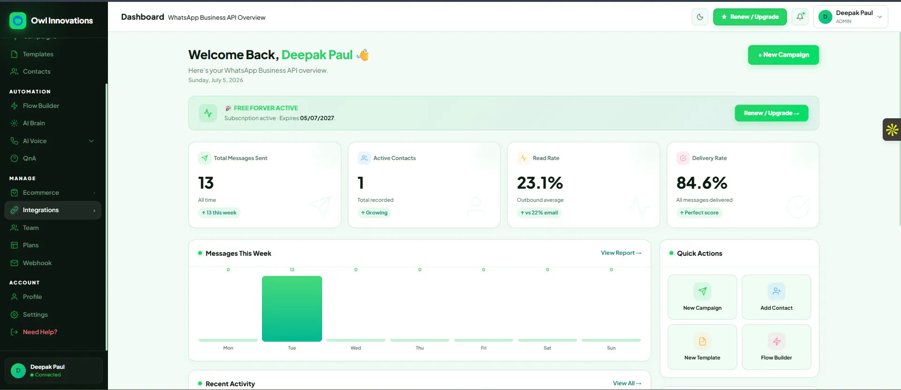This screenshot has height=390, width=901.
Task: Click the 'Perfect score' badge
Action: (699, 213)
